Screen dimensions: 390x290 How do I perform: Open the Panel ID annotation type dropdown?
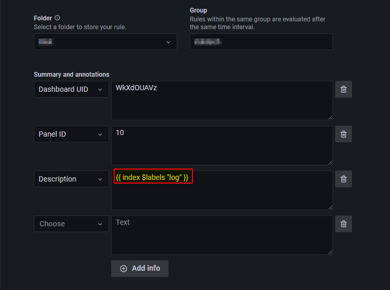(71, 134)
